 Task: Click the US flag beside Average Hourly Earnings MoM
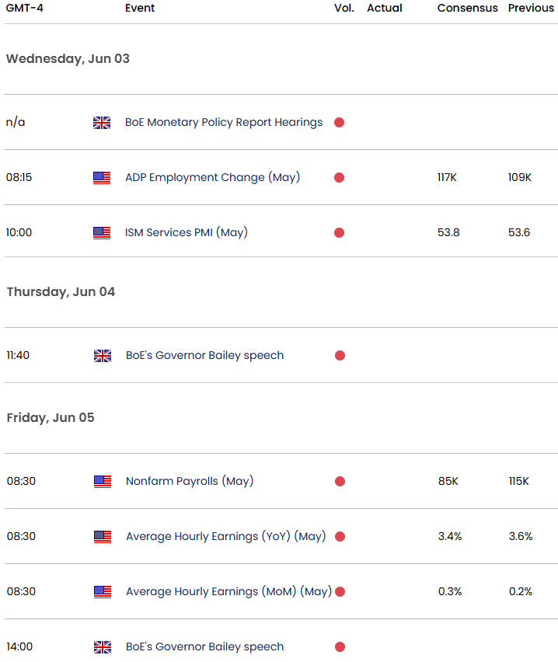(x=103, y=592)
